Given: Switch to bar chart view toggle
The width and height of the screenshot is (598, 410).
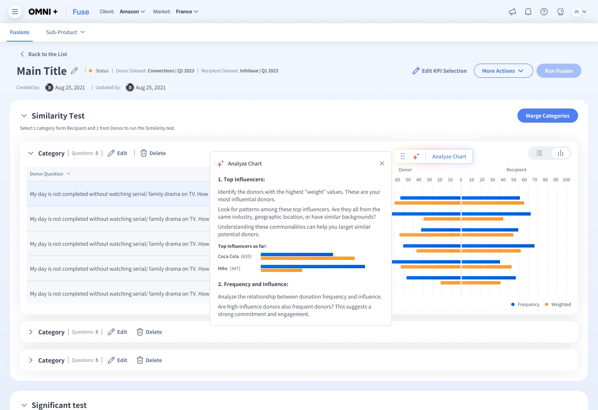Looking at the screenshot, I should pos(561,153).
